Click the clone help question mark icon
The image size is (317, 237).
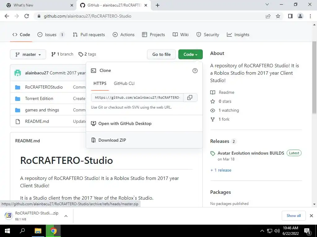click(x=195, y=71)
